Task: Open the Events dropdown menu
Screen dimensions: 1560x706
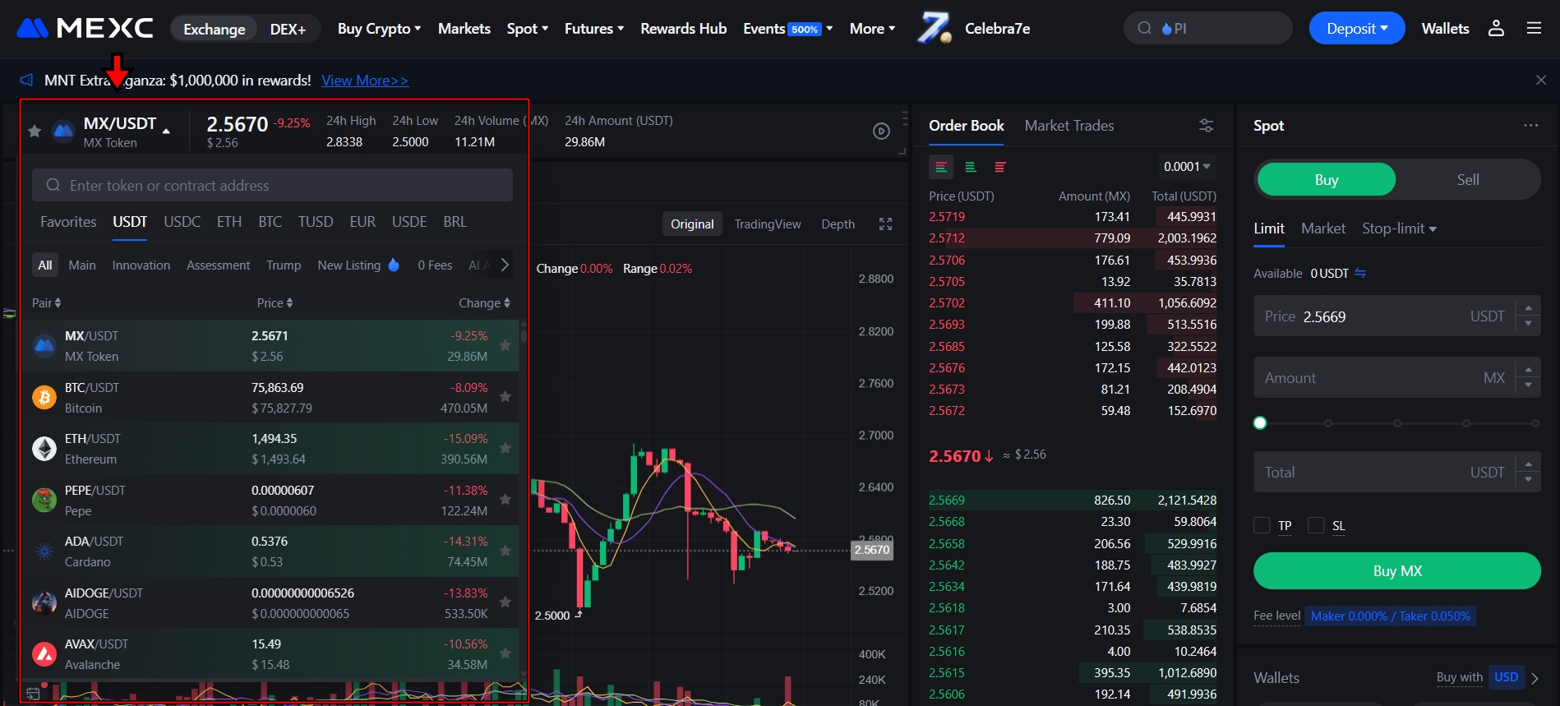Action: (788, 29)
